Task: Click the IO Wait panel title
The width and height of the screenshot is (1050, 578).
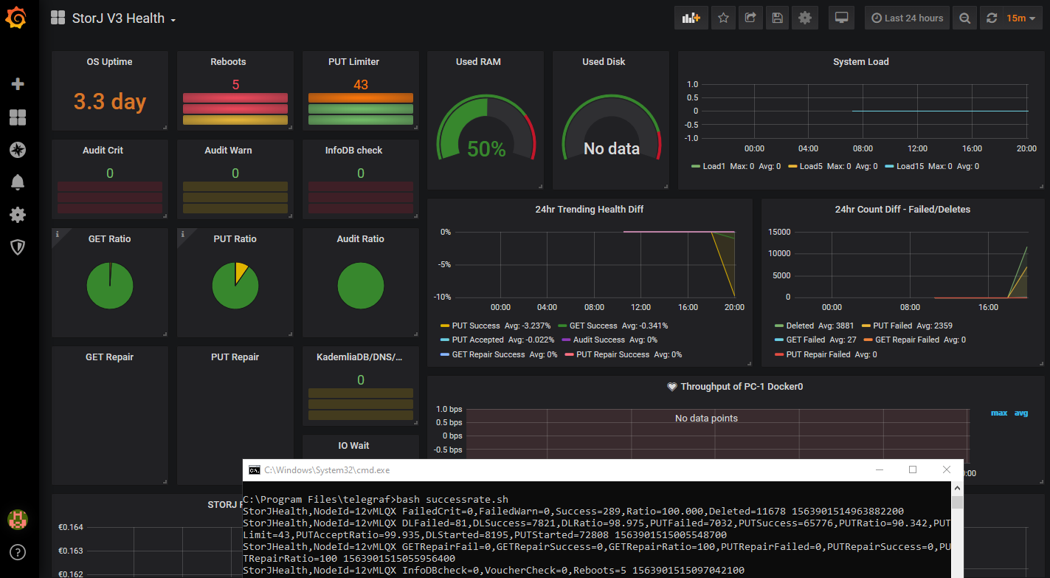Action: coord(353,446)
